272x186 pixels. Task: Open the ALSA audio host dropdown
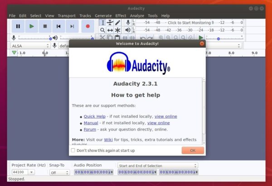point(30,46)
